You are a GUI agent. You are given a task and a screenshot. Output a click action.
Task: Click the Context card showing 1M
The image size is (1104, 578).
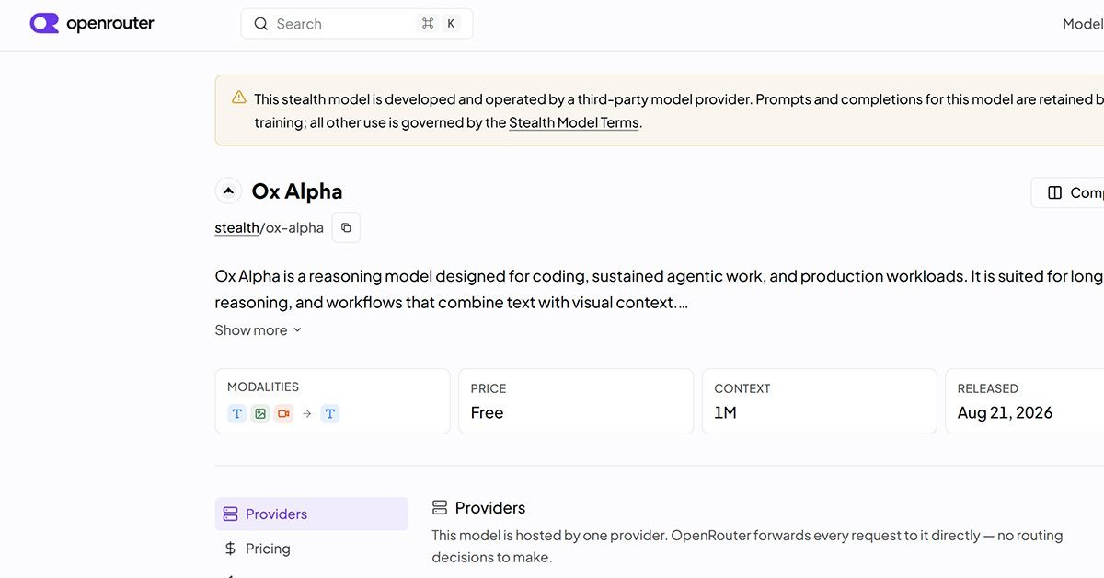point(819,401)
